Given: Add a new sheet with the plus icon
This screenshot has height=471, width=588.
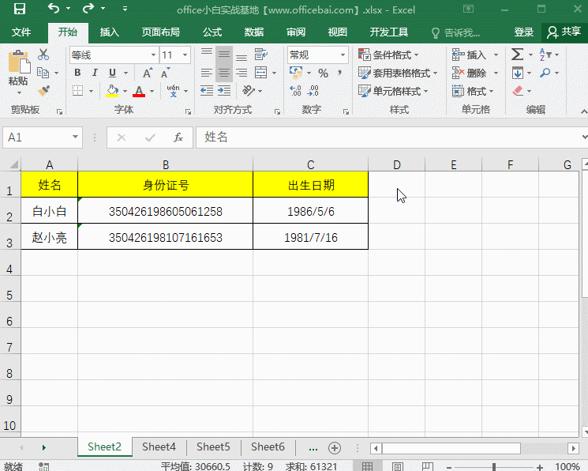Looking at the screenshot, I should [x=335, y=447].
